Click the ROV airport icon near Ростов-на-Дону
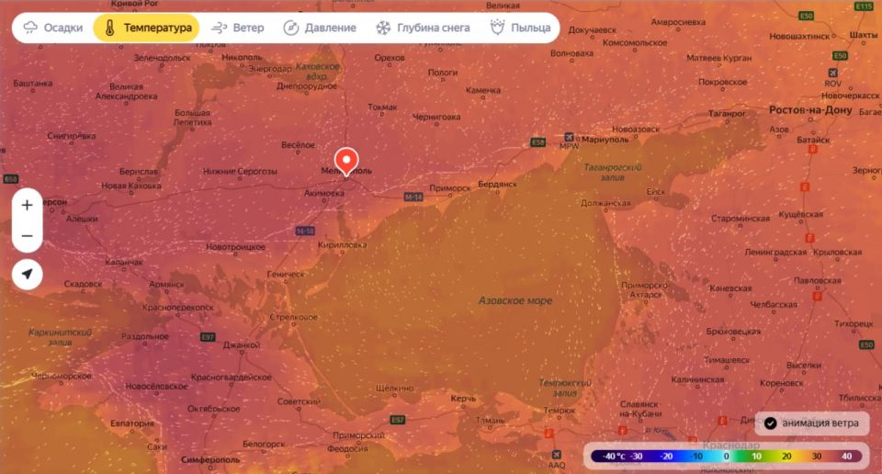The width and height of the screenshot is (882, 474). coord(832,72)
